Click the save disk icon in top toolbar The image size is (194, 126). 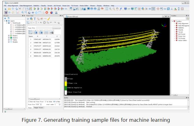point(27,9)
